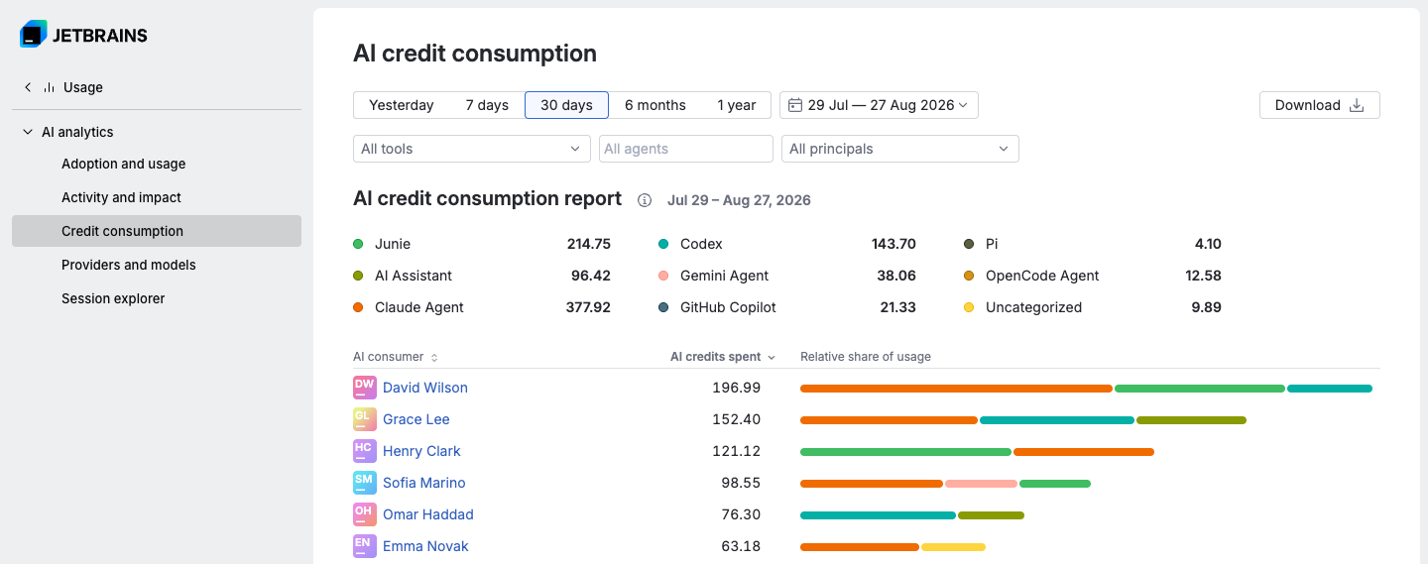The height and width of the screenshot is (564, 1428).
Task: Click the Usage bar chart icon
Action: tap(49, 87)
